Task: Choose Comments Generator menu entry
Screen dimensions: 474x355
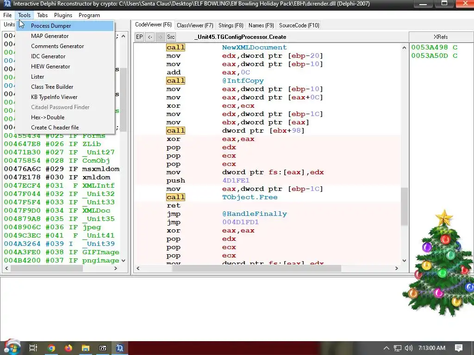Action: pyautogui.click(x=65, y=46)
